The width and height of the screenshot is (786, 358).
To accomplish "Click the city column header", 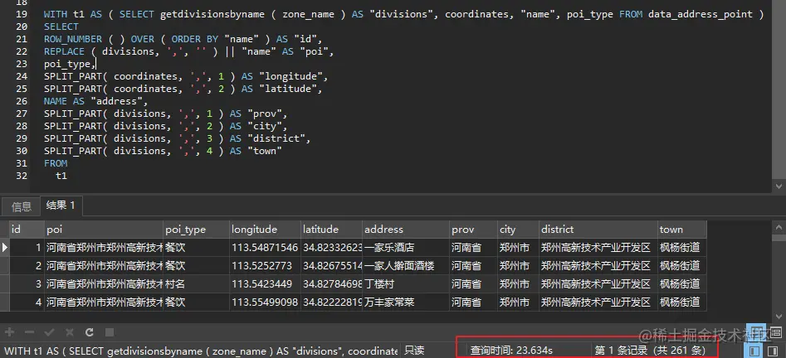I will (517, 230).
